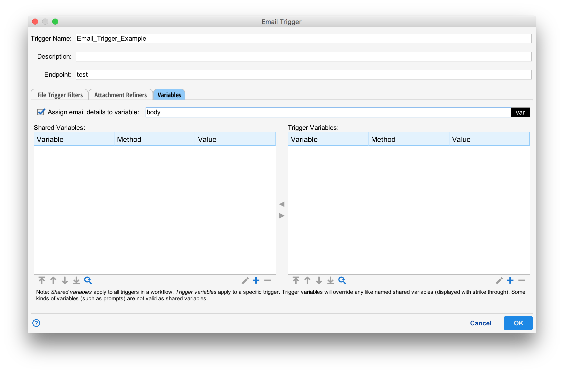Image resolution: width=564 pixels, height=373 pixels.
Task: Click Trigger Variables move down arrow
Action: pyautogui.click(x=319, y=280)
